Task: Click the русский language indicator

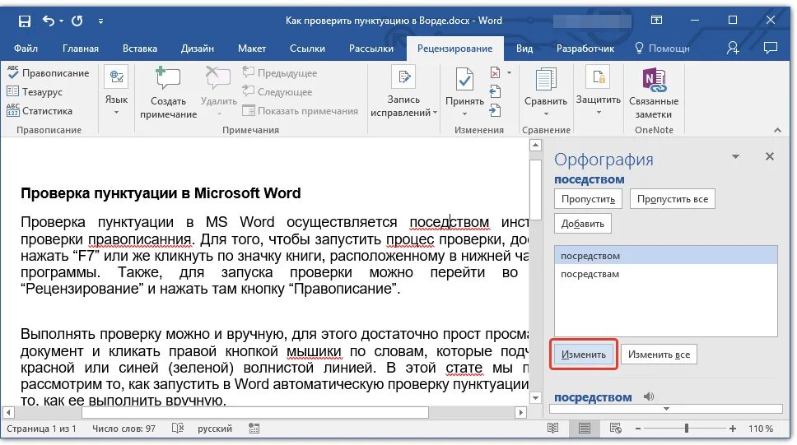Action: coord(215,429)
